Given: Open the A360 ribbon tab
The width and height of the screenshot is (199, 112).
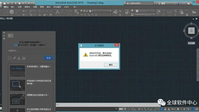Looking at the screenshot, I should pyautogui.click(x=66, y=7).
